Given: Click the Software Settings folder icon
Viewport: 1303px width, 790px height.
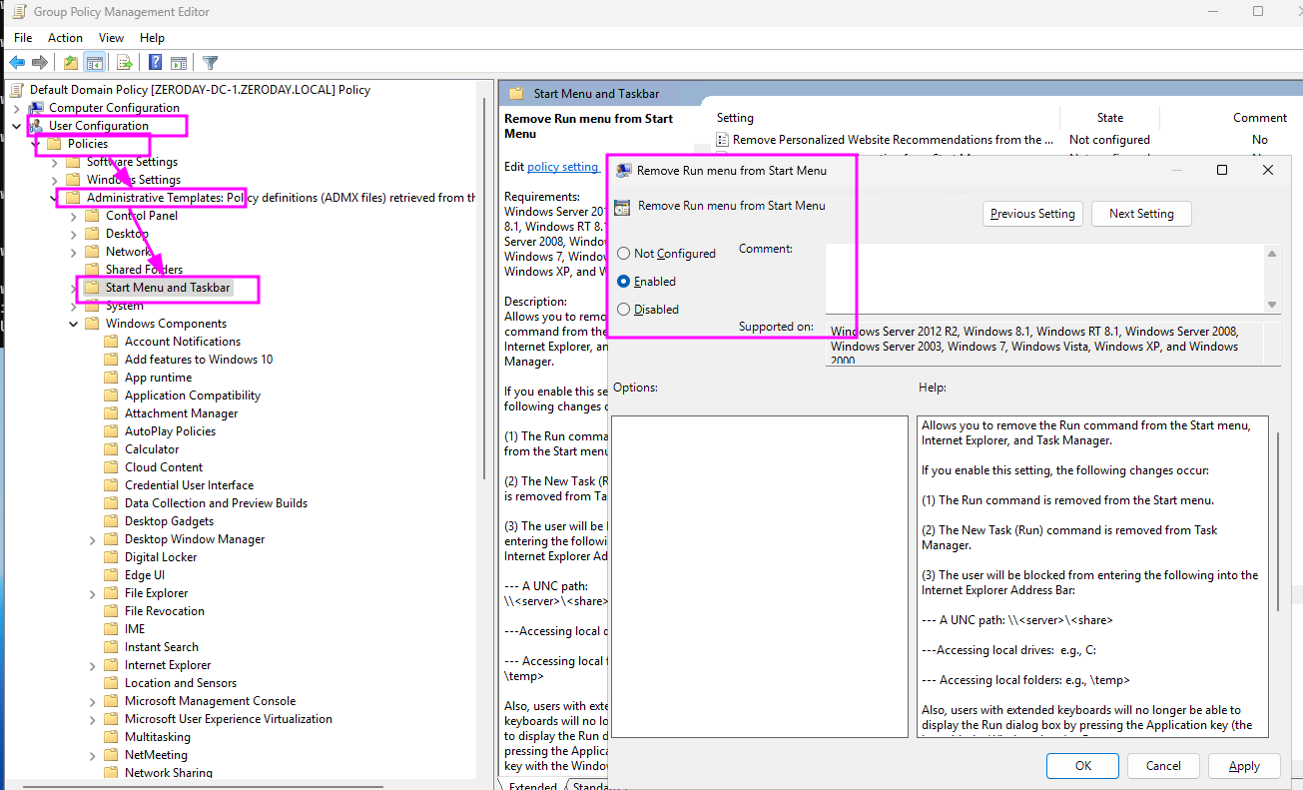Looking at the screenshot, I should tap(74, 162).
